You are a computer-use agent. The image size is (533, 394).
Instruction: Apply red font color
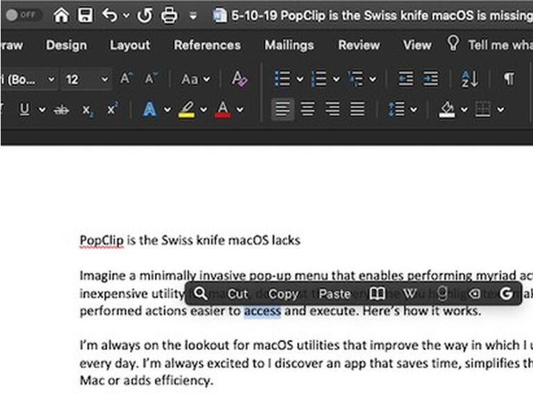click(223, 109)
